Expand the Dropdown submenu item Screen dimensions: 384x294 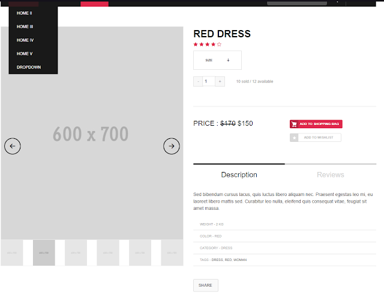pyautogui.click(x=29, y=67)
